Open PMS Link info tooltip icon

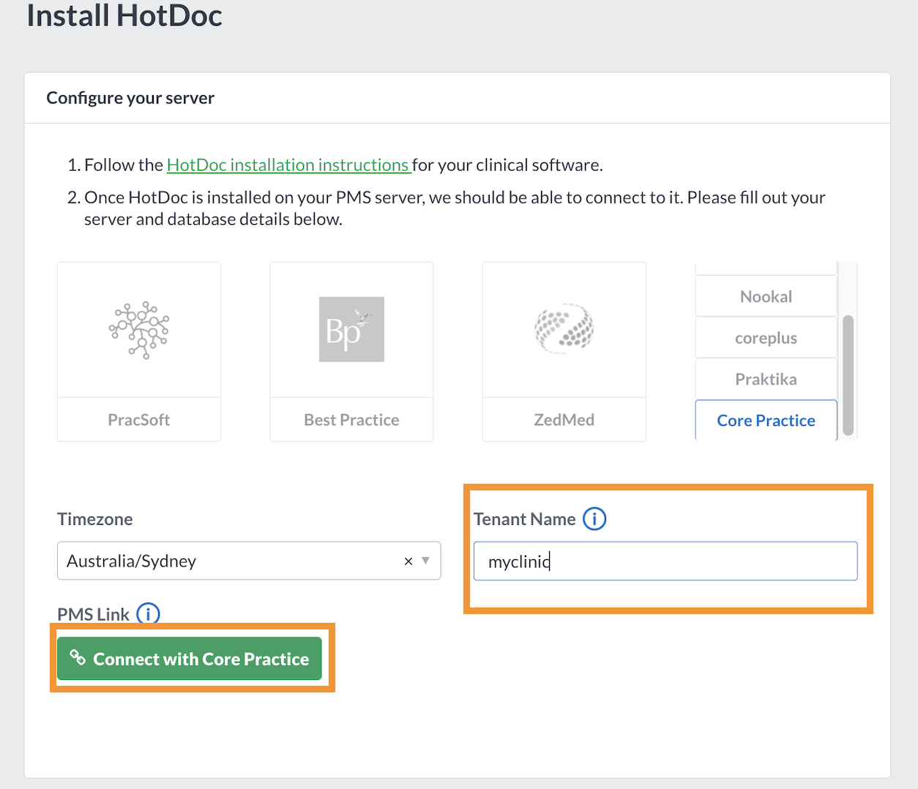[148, 613]
